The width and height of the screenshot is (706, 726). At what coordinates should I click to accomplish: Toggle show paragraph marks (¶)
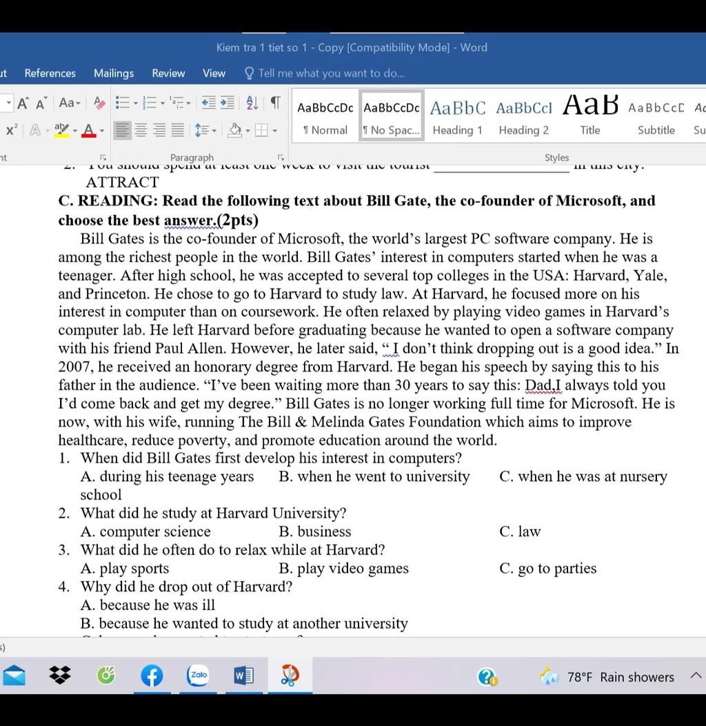pos(275,102)
